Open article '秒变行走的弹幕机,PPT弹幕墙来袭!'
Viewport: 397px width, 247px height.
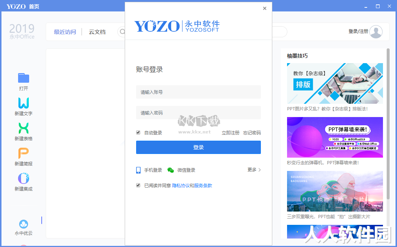tap(323, 163)
